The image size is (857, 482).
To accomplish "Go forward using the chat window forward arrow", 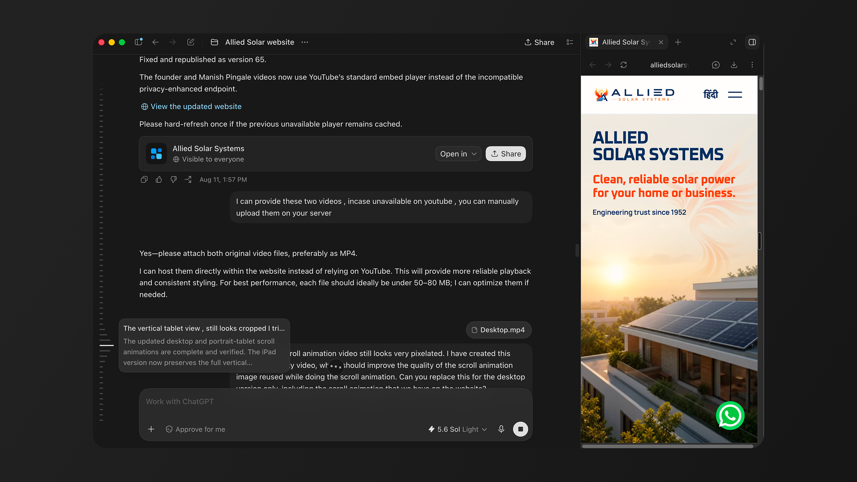I will click(x=172, y=42).
